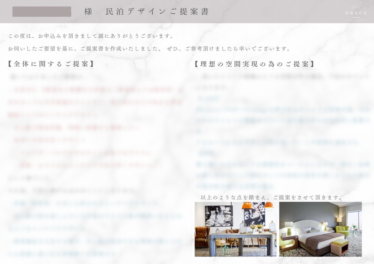Click the brown leather armchair in the photo

[202, 237]
